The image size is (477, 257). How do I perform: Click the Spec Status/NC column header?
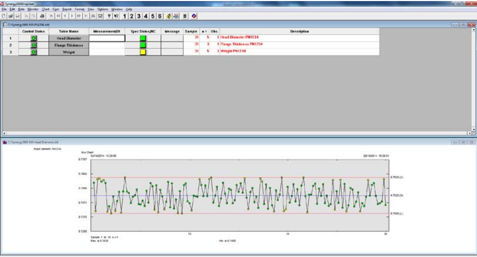coord(143,31)
